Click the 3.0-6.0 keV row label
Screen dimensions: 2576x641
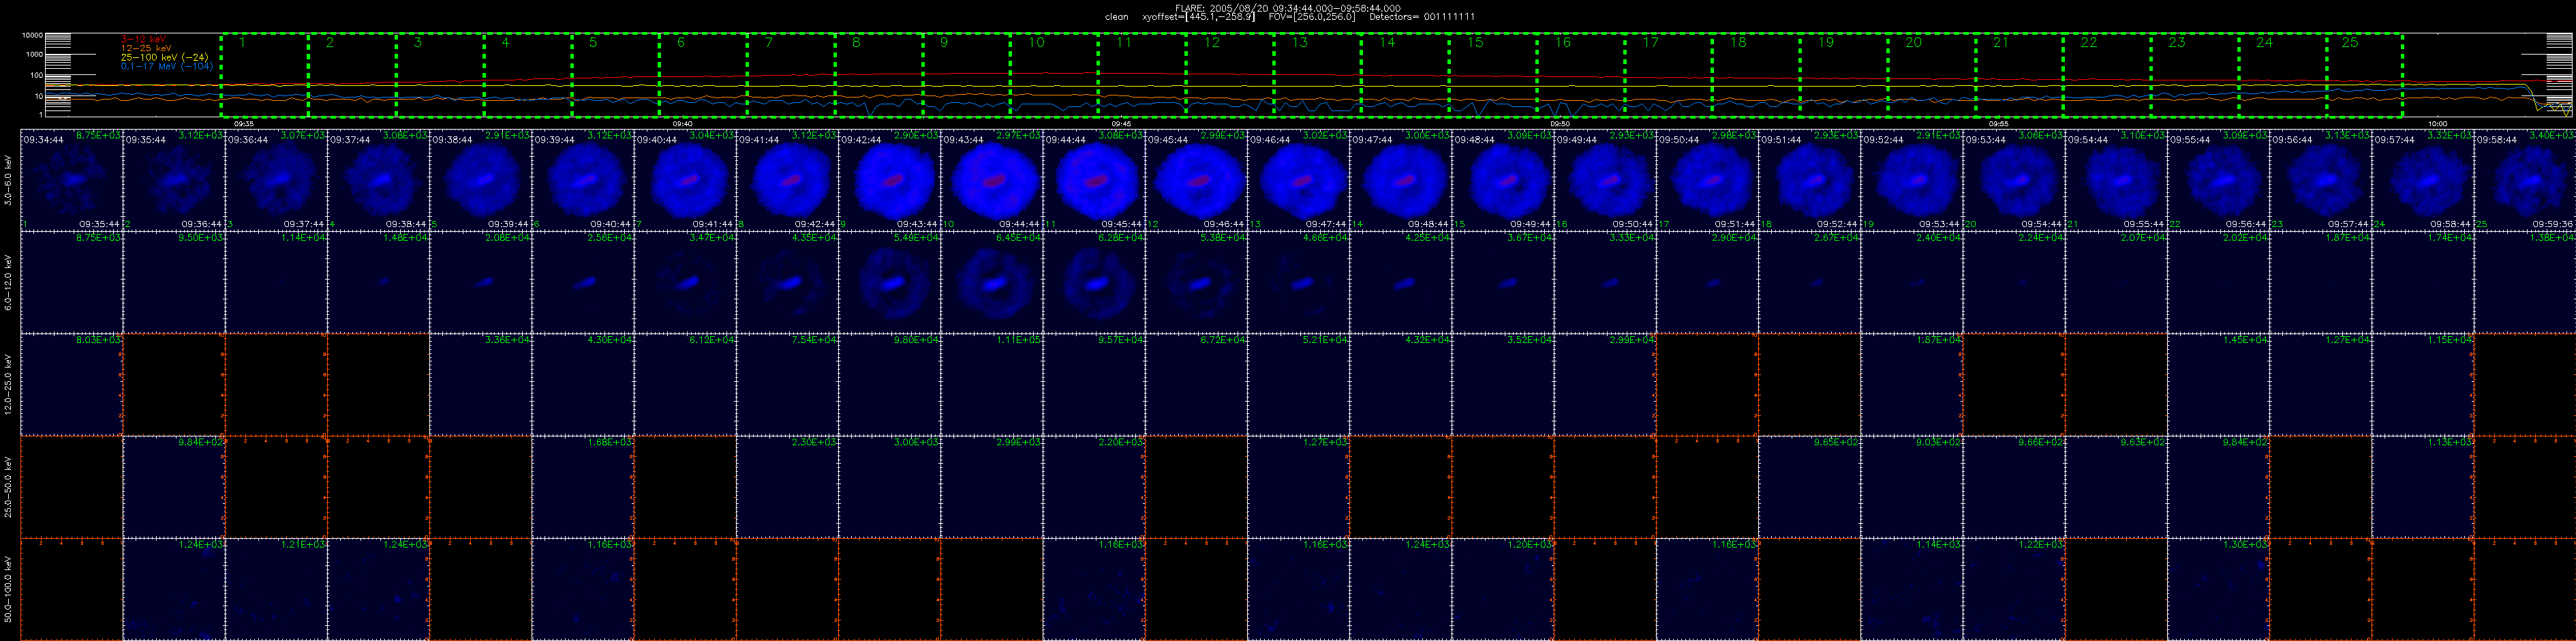tap(8, 180)
